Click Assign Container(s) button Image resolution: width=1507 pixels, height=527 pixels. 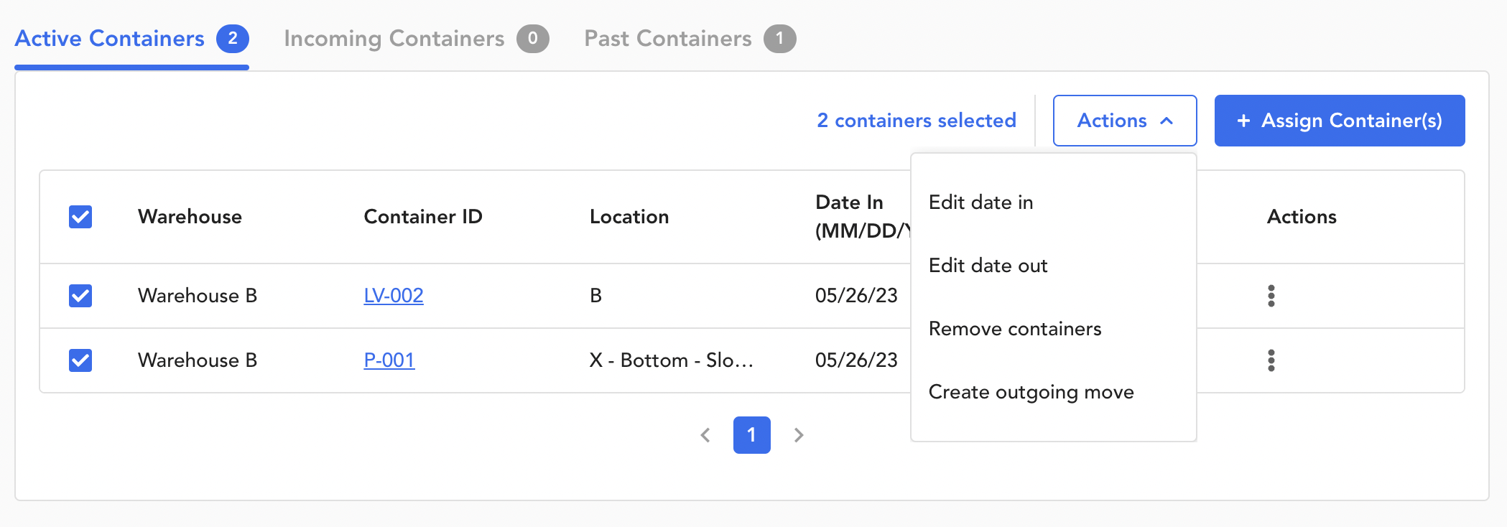[1339, 121]
